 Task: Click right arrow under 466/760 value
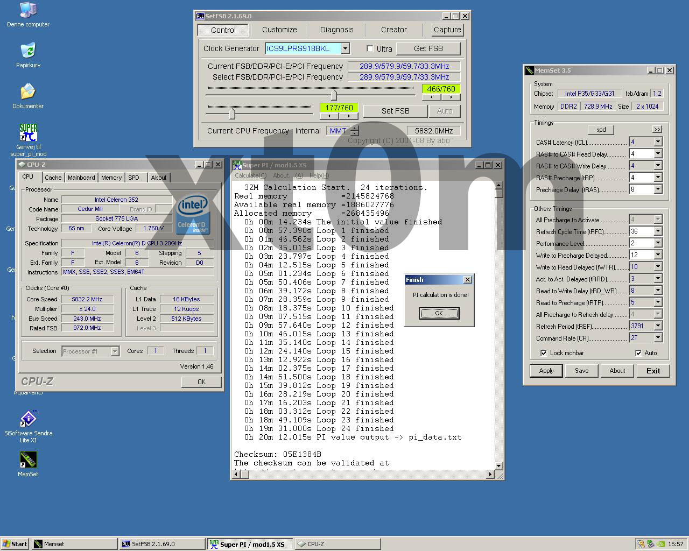(451, 97)
